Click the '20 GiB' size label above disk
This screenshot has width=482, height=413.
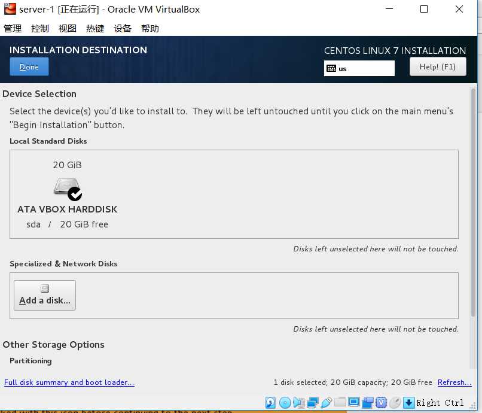[68, 165]
